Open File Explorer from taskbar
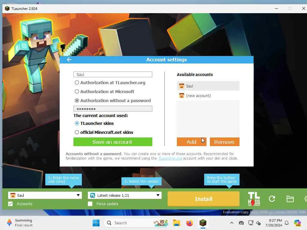307x230 pixels. tap(176, 223)
